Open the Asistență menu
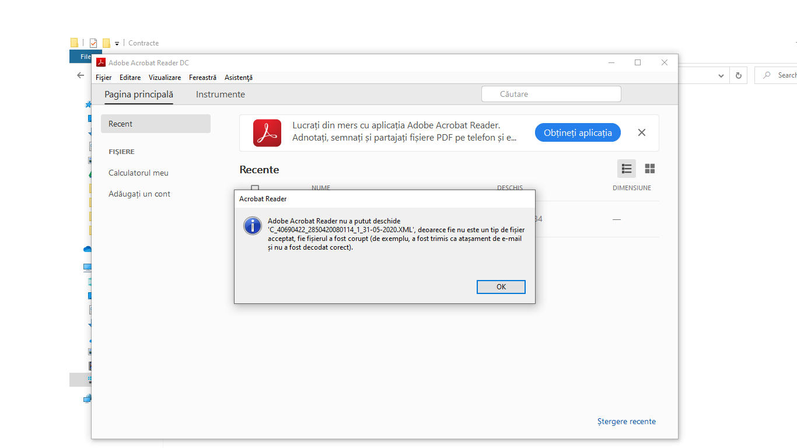Screen dimensions: 797x448 239,78
